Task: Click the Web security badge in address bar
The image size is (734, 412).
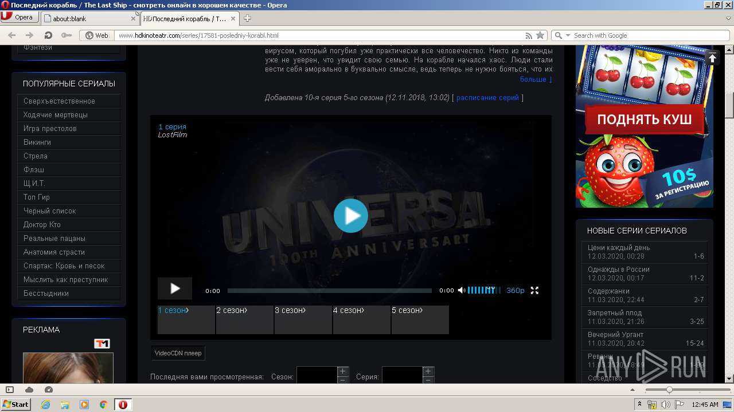Action: pos(97,35)
